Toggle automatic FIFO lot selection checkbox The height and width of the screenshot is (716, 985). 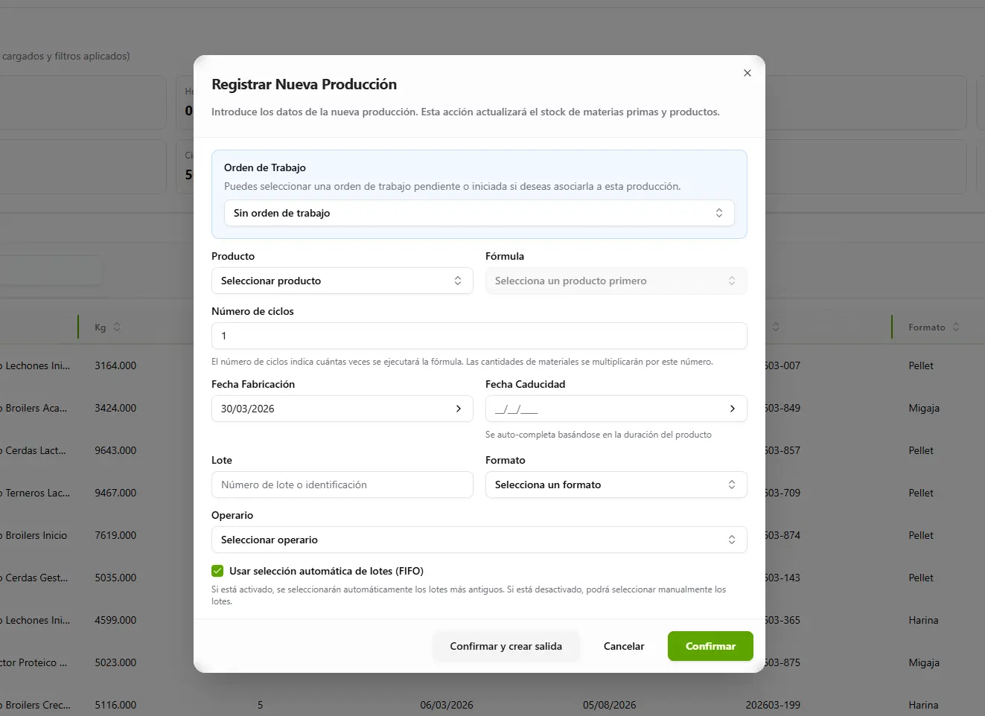tap(217, 571)
